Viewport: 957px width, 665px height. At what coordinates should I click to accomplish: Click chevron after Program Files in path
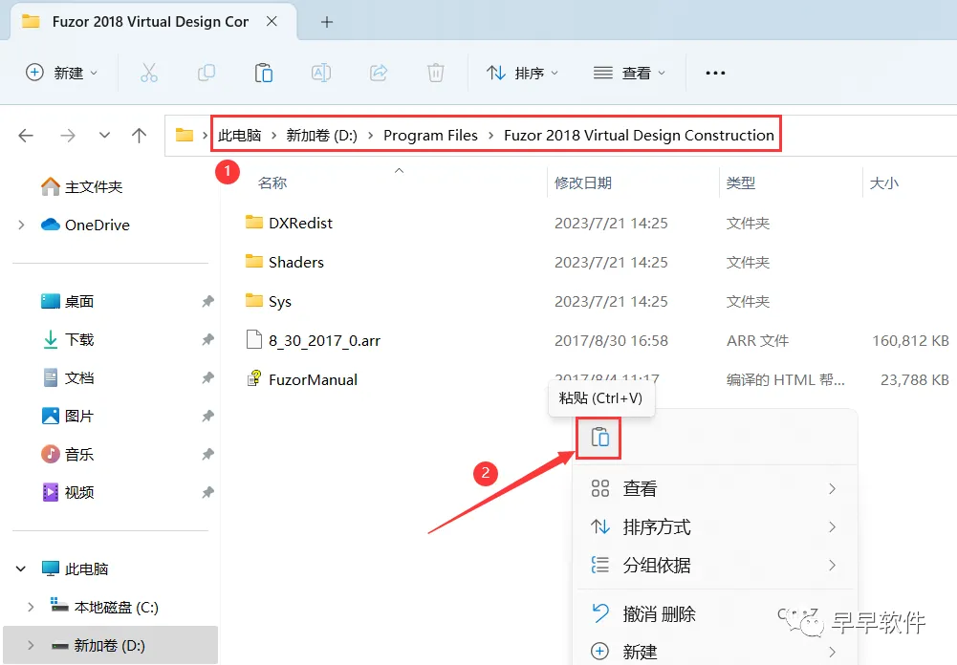[x=490, y=136]
